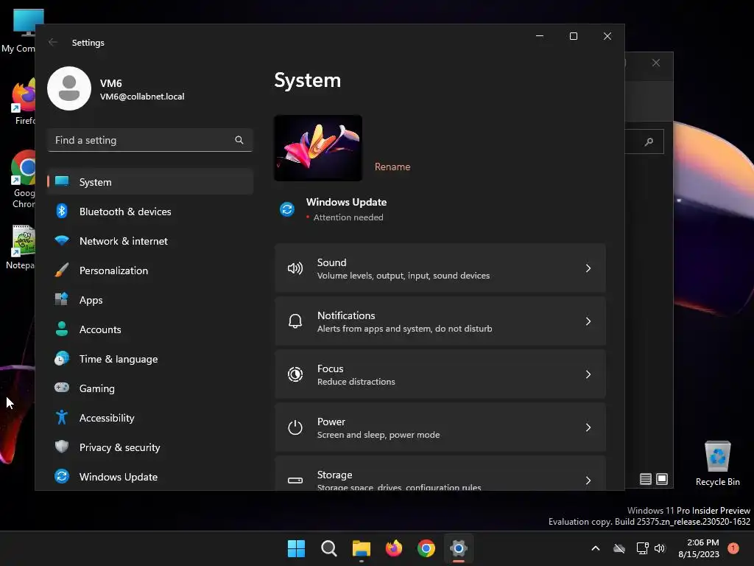This screenshot has height=566, width=754.
Task: Click the Accounts person icon
Action: [62, 329]
